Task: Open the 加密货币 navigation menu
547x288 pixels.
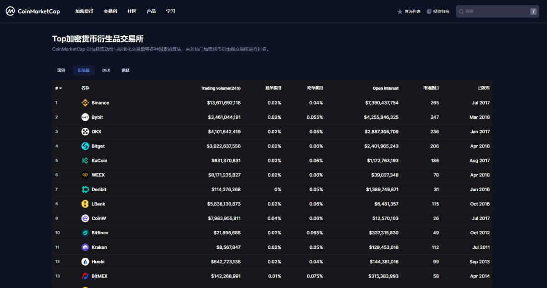Action: click(x=84, y=11)
